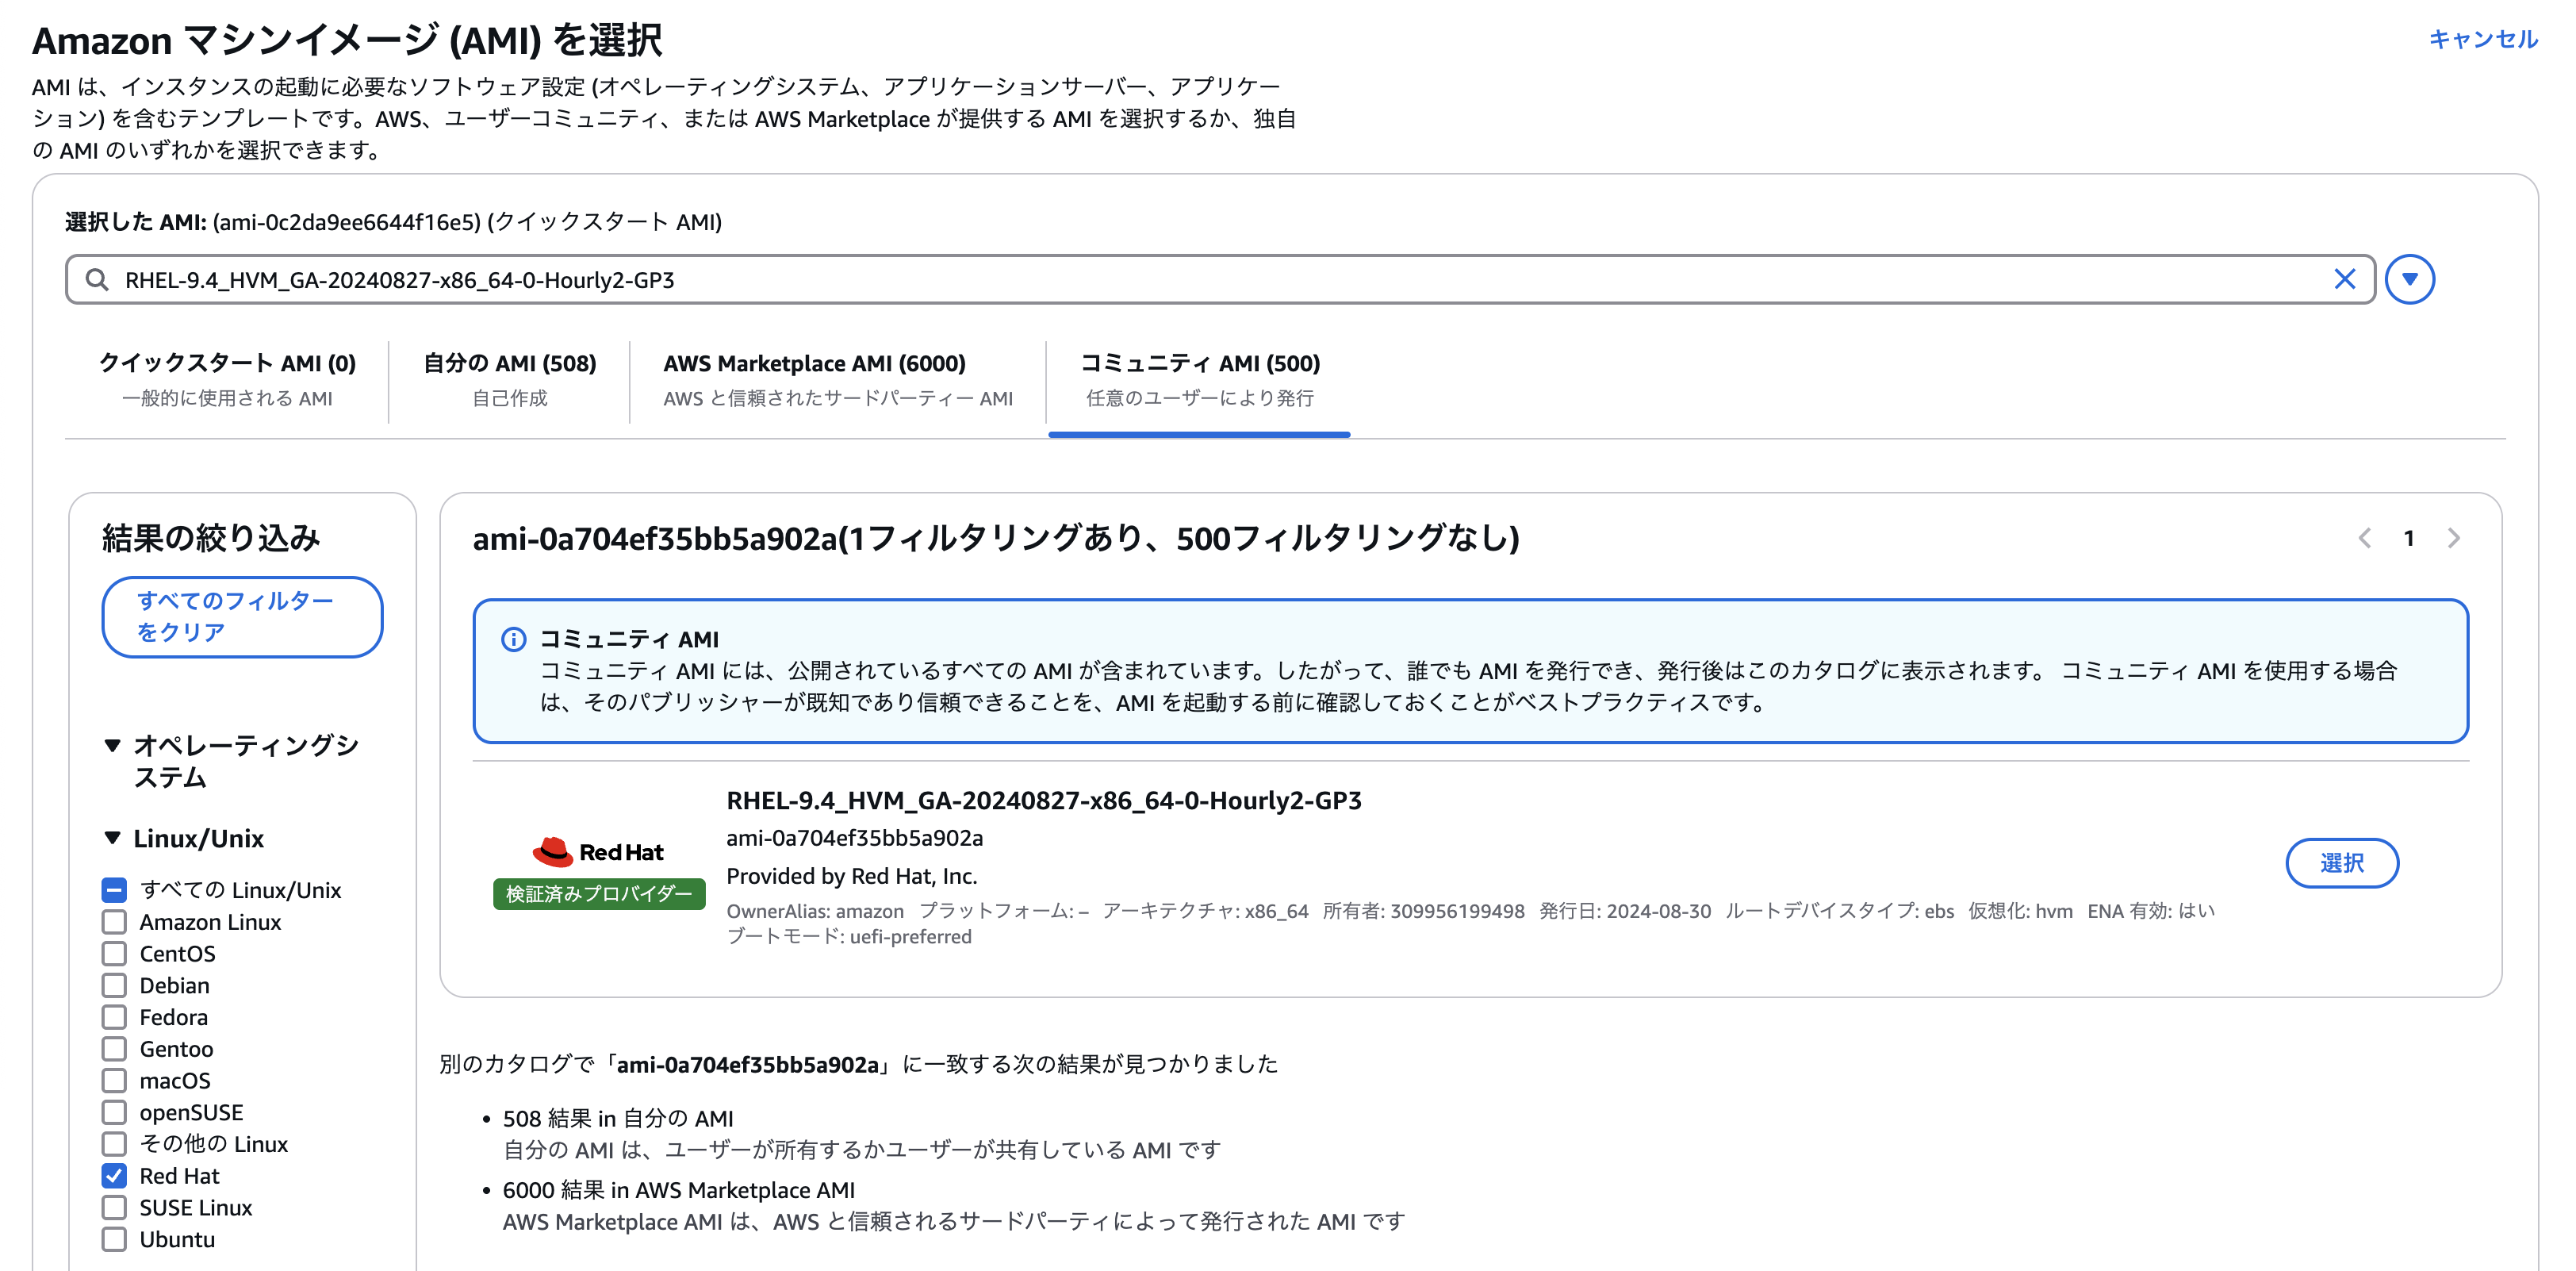The image size is (2576, 1271).
Task: Click アーキテクチャ: x86_64 value
Action: (x=1205, y=911)
